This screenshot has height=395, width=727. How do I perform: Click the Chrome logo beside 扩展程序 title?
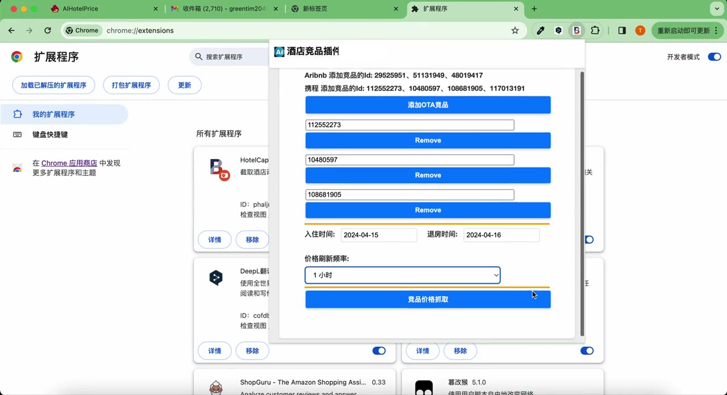17,57
